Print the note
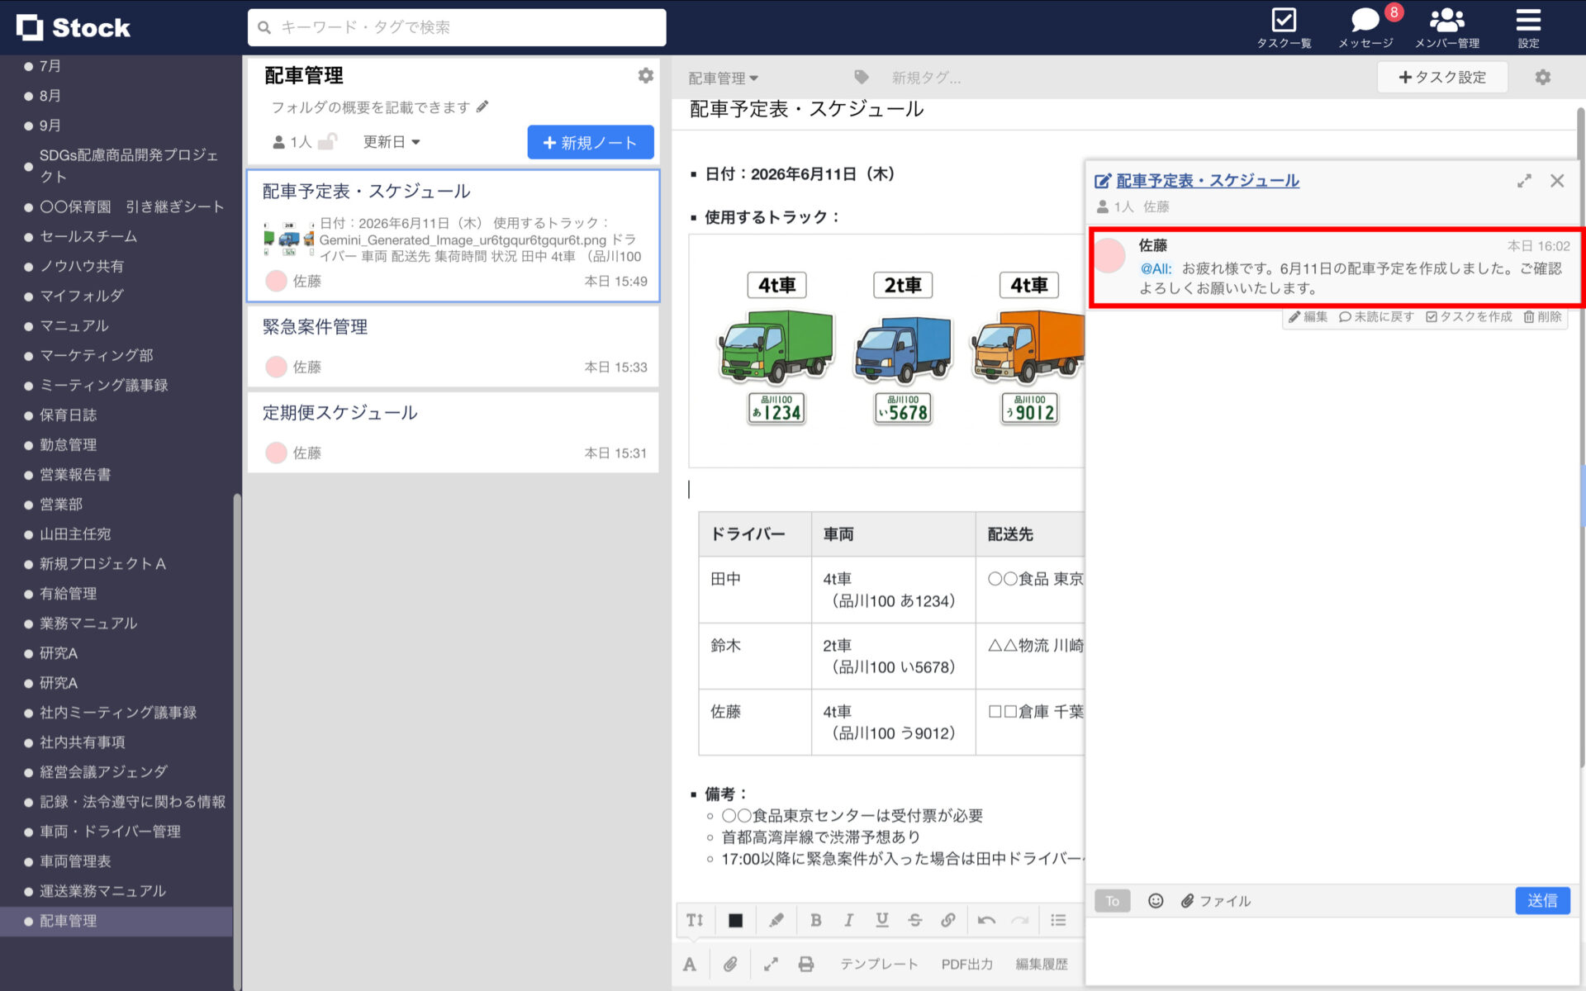This screenshot has height=991, width=1586. [806, 964]
